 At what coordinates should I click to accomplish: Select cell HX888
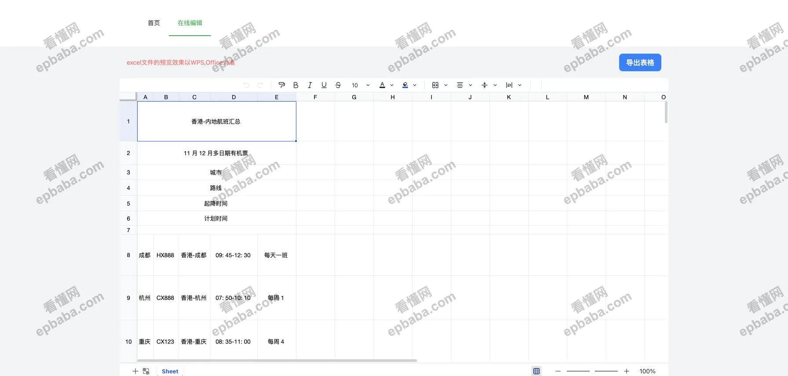point(166,255)
